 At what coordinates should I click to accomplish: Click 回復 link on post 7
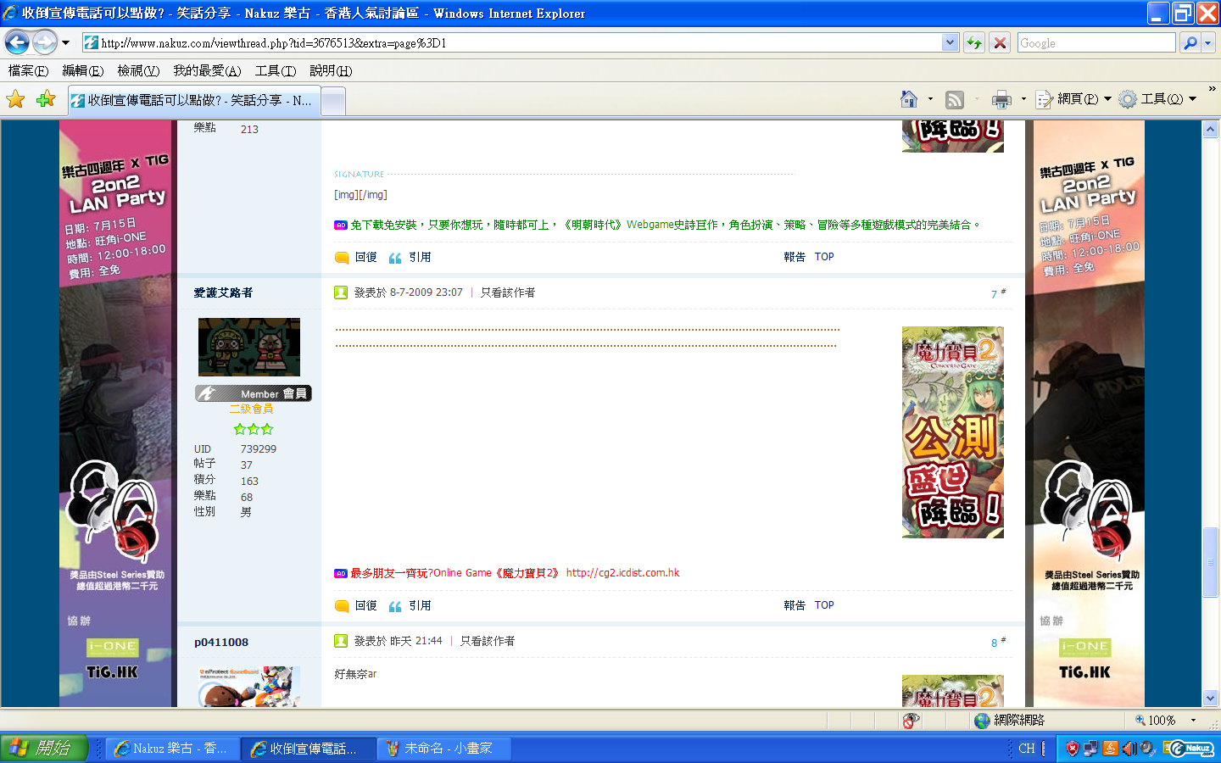coord(365,605)
